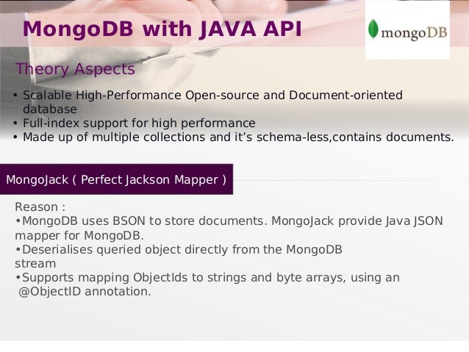Click the Reason : label
This screenshot has height=352, width=469.
pos(40,207)
